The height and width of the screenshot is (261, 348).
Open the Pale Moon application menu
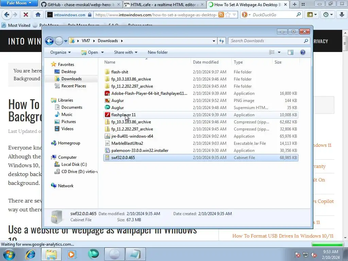[x=19, y=3]
